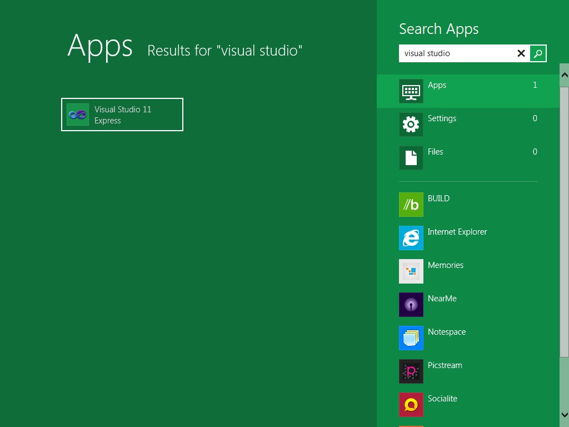The height and width of the screenshot is (427, 569).
Task: Clear the search box with the X
Action: pyautogui.click(x=521, y=53)
